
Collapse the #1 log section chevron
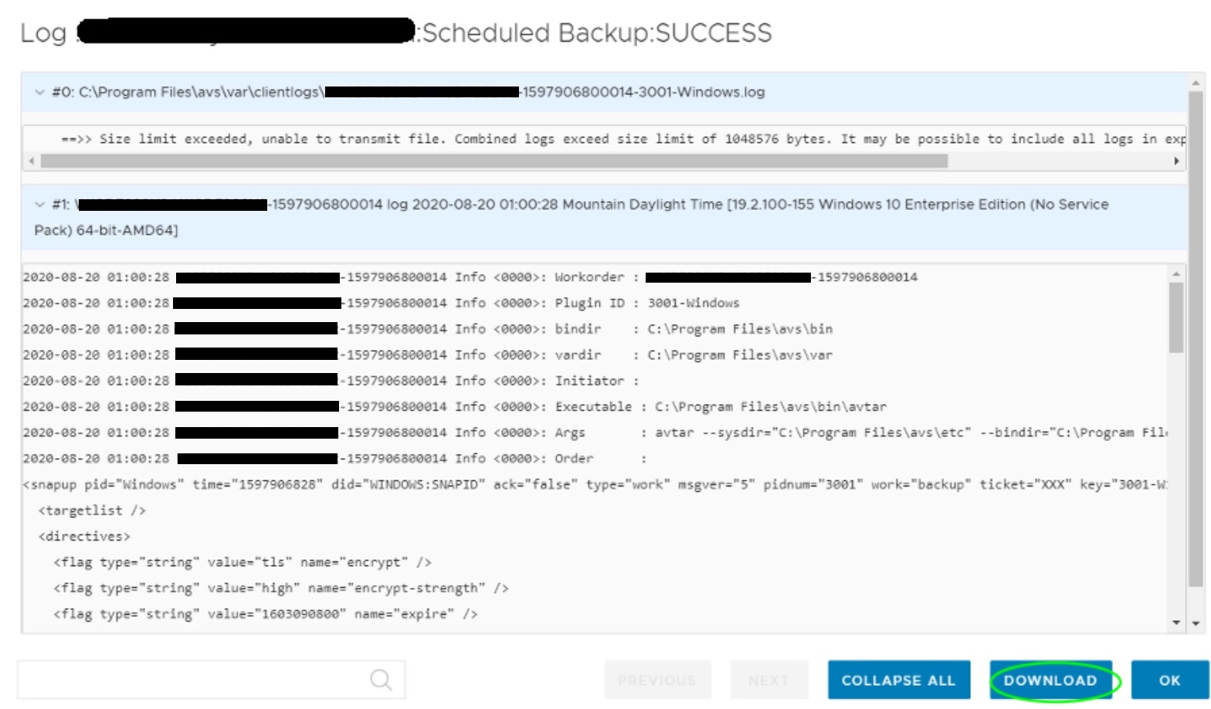(x=39, y=205)
